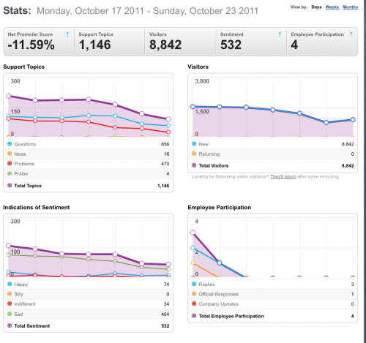Select the Days view option
Image resolution: width=366 pixels, height=343 pixels.
316,7
